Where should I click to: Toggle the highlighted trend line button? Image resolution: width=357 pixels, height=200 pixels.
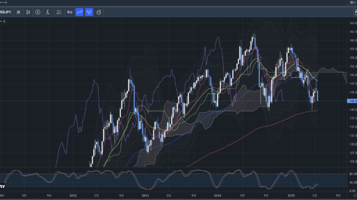click(x=79, y=12)
